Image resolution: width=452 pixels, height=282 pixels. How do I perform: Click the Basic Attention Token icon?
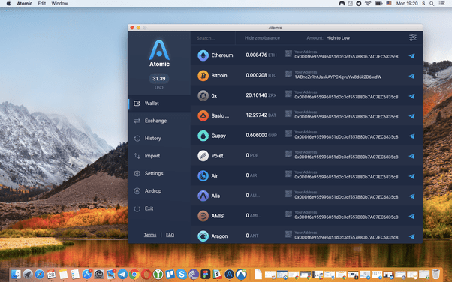(x=203, y=115)
